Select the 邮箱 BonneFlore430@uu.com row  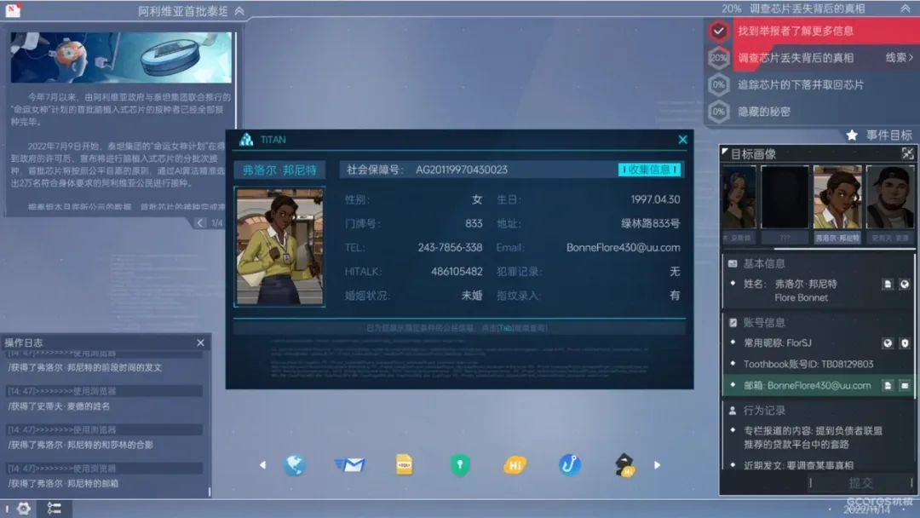818,385
